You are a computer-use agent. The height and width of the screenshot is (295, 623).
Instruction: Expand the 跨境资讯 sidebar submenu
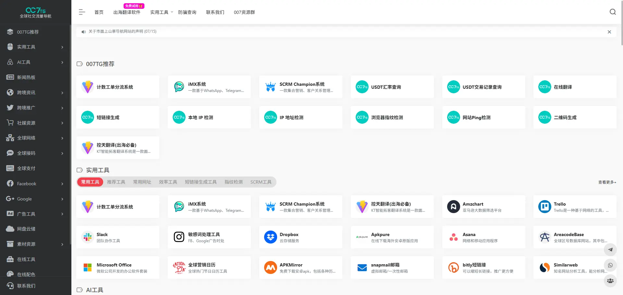(x=62, y=93)
